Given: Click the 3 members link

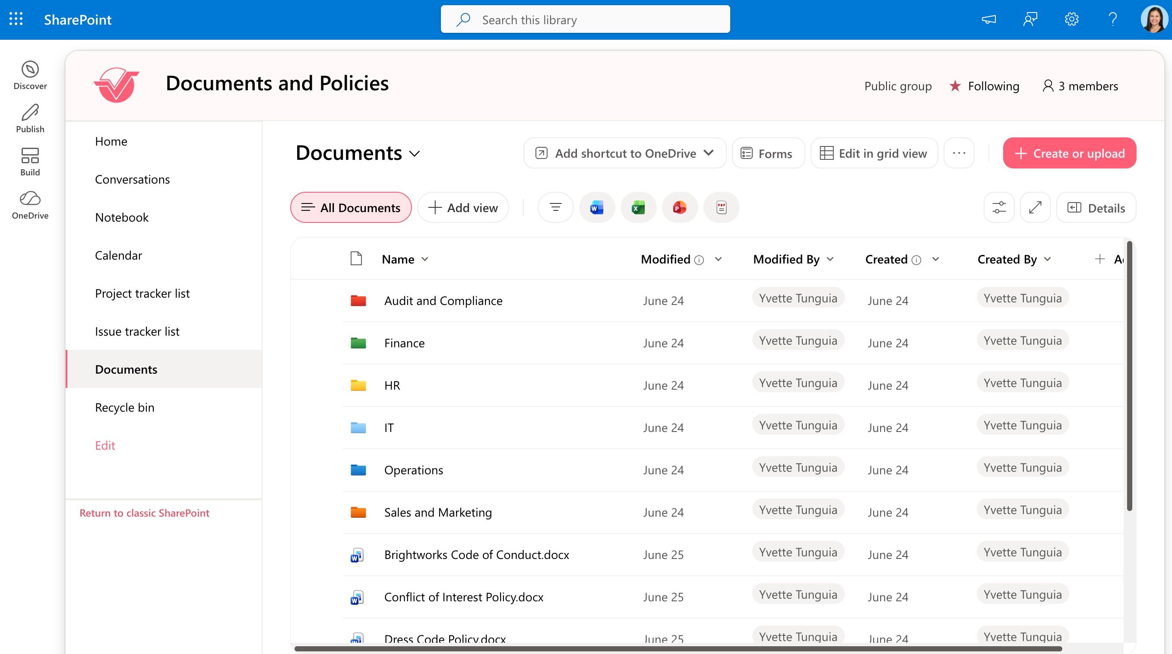Looking at the screenshot, I should (x=1080, y=86).
